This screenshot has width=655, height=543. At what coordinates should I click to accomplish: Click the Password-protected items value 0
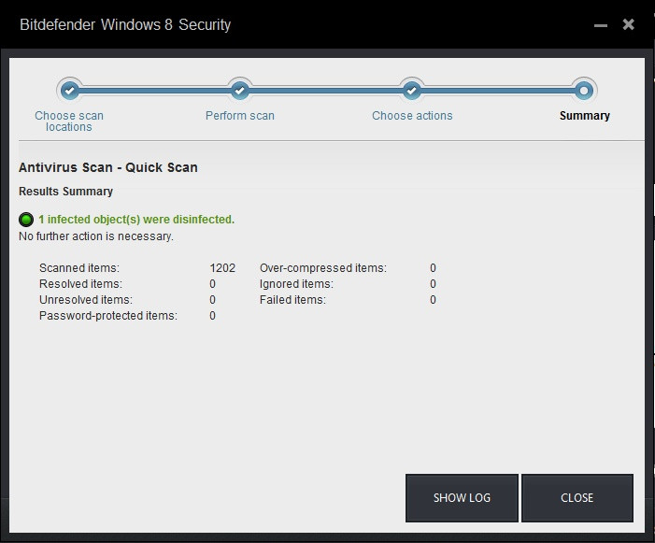coord(213,316)
